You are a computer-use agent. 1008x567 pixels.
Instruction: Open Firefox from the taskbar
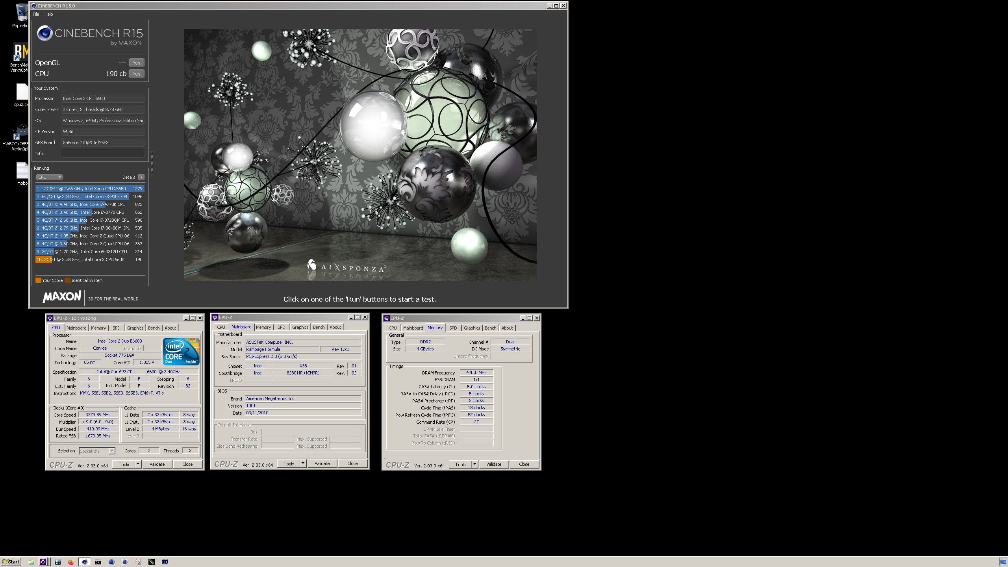71,562
